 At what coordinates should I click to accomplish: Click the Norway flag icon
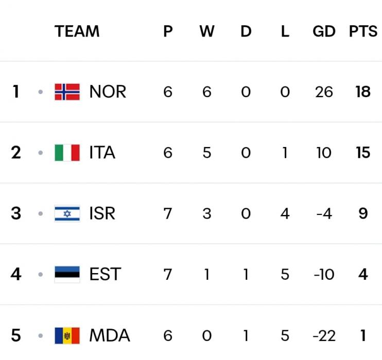pos(67,92)
